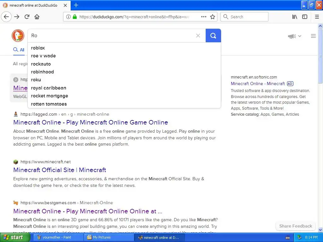Viewport: 323px width, 242px height.
Task: Close the minecraft online tab
Action: coord(65,5)
